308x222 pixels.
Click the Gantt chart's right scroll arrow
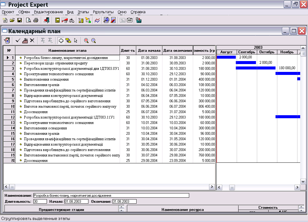[297, 187]
